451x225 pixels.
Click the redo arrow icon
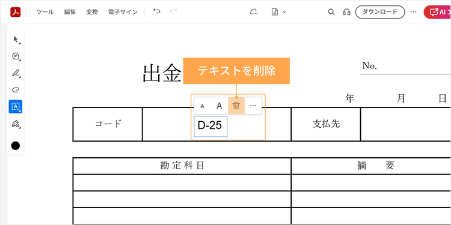pyautogui.click(x=173, y=11)
